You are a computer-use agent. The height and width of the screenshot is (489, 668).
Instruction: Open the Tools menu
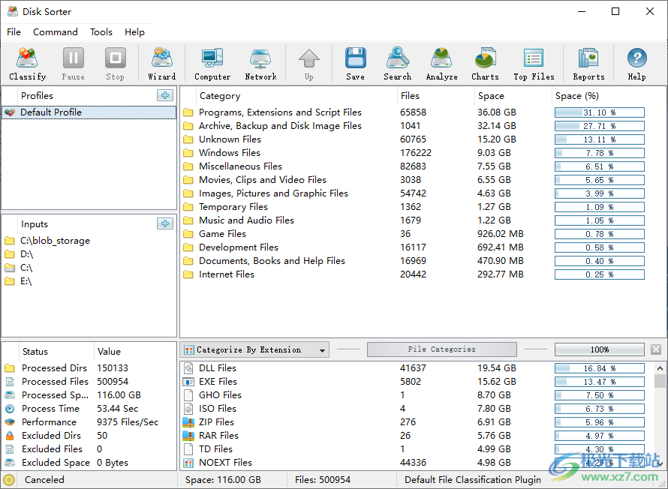(x=101, y=32)
